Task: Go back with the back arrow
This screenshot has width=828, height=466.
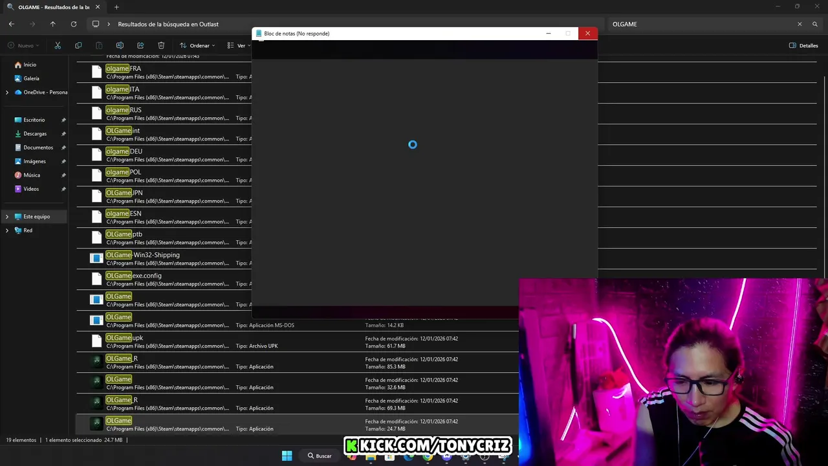Action: point(12,24)
